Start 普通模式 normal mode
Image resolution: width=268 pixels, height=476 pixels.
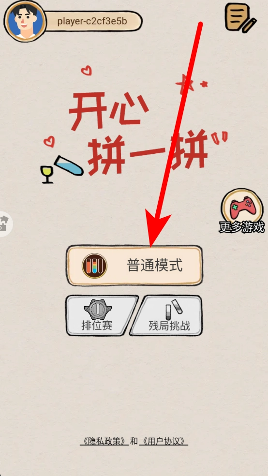point(134,266)
